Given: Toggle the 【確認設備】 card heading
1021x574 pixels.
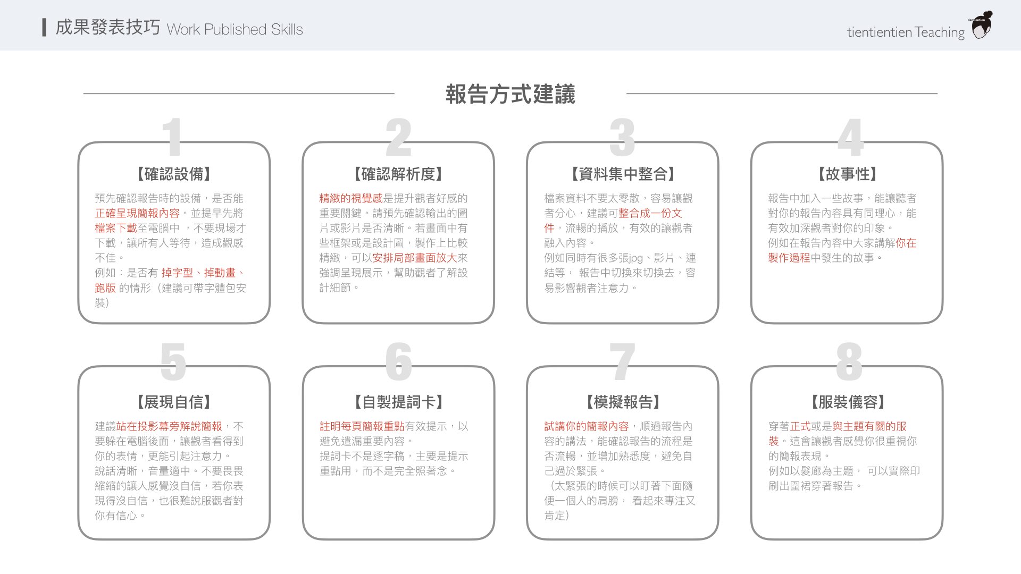Looking at the screenshot, I should [x=173, y=173].
